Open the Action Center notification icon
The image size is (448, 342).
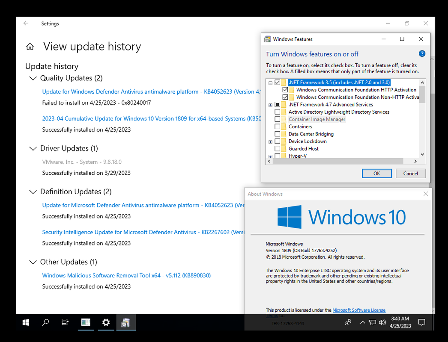pyautogui.click(x=422, y=322)
